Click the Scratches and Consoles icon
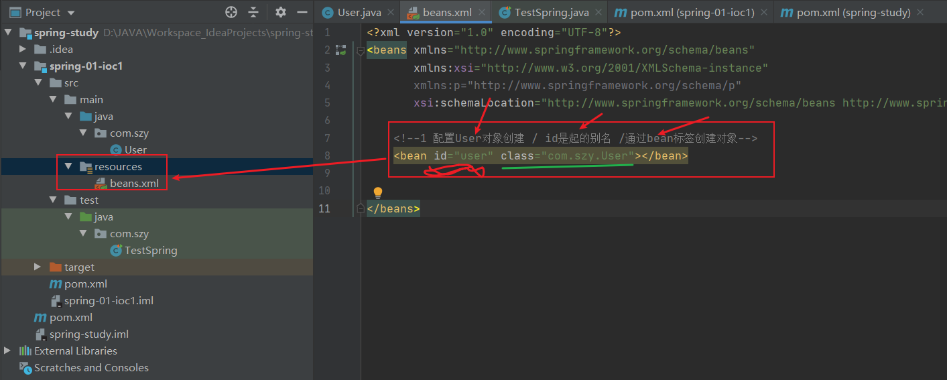 click(25, 368)
